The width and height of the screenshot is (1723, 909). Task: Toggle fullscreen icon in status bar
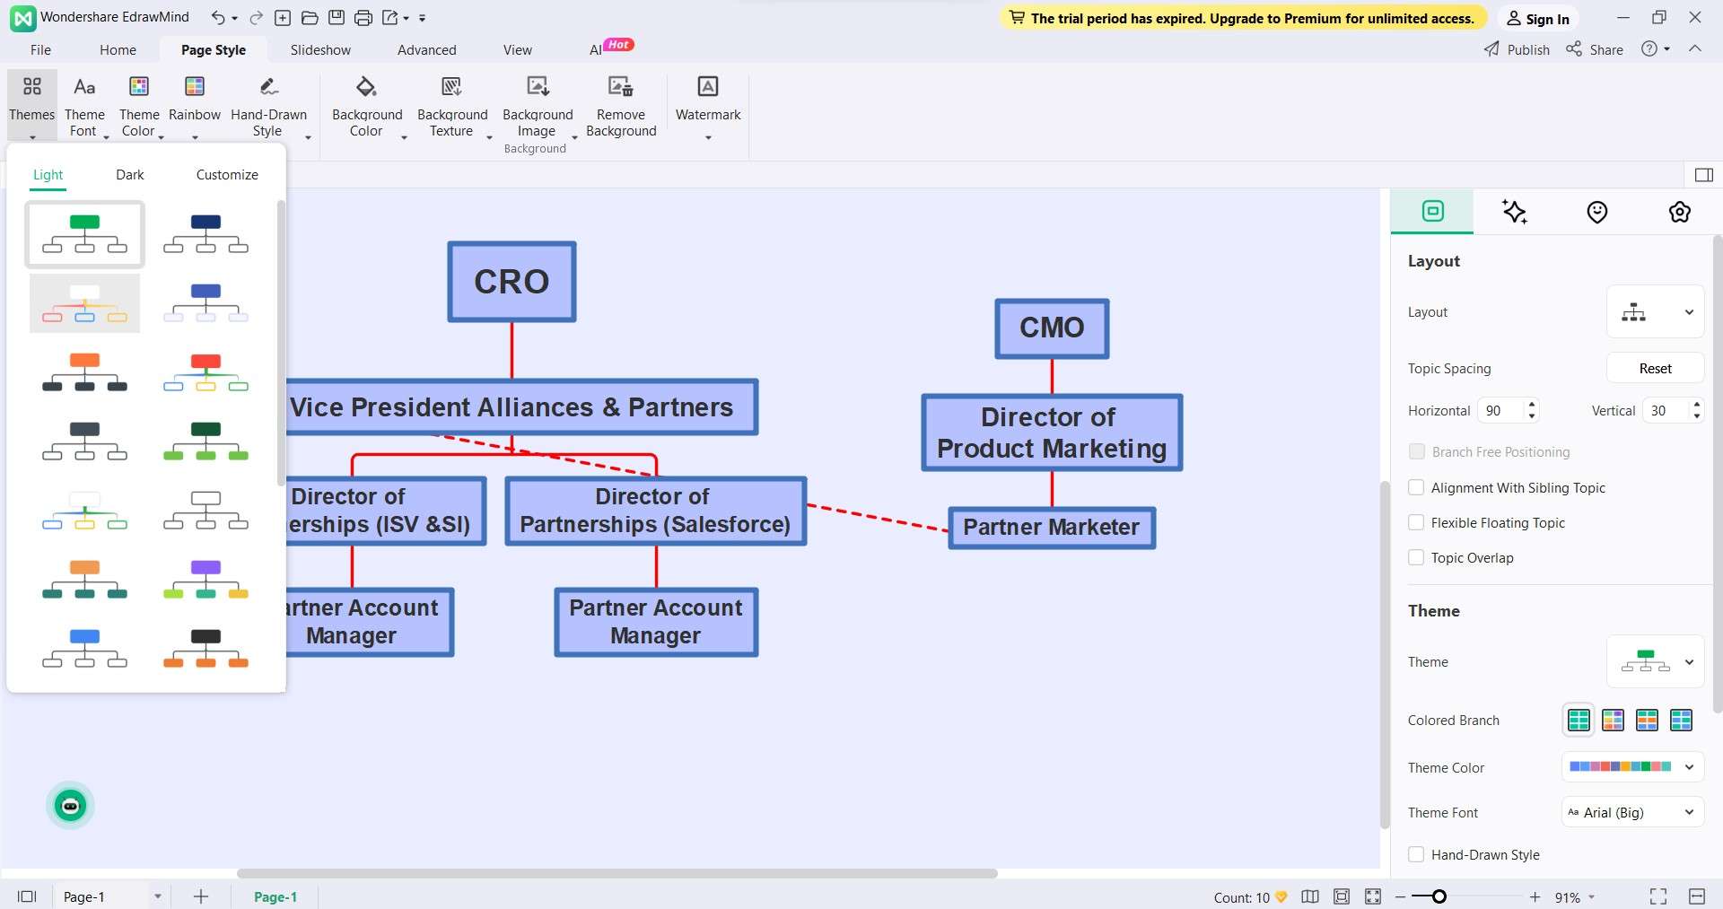coord(1658,896)
